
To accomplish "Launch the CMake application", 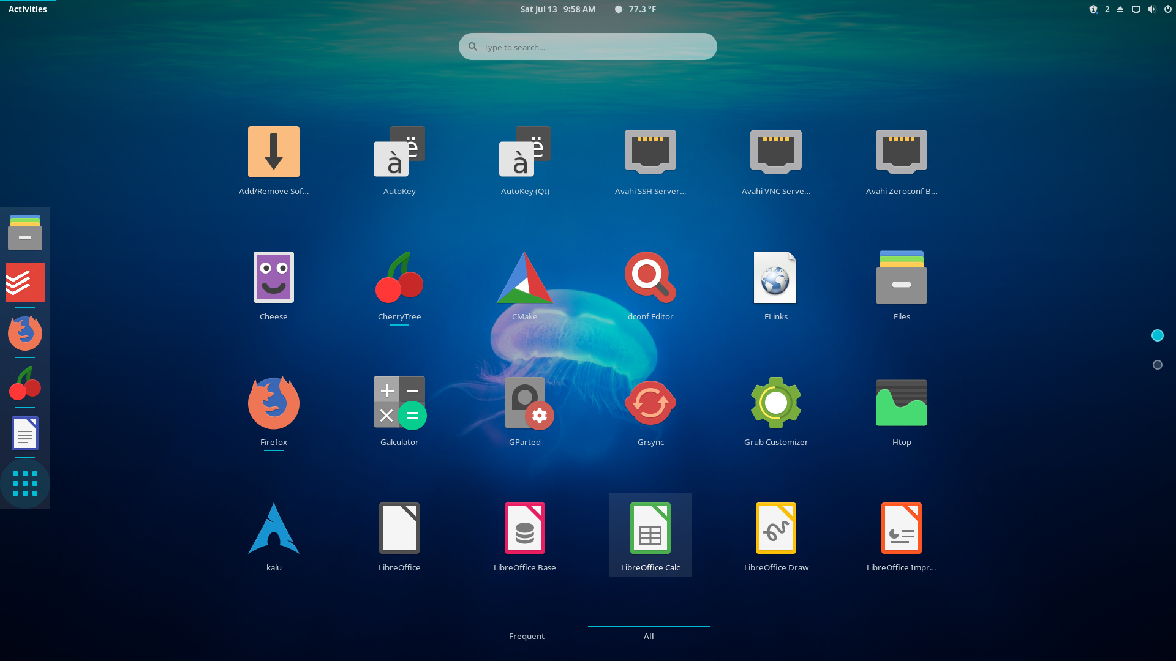I will click(x=525, y=286).
